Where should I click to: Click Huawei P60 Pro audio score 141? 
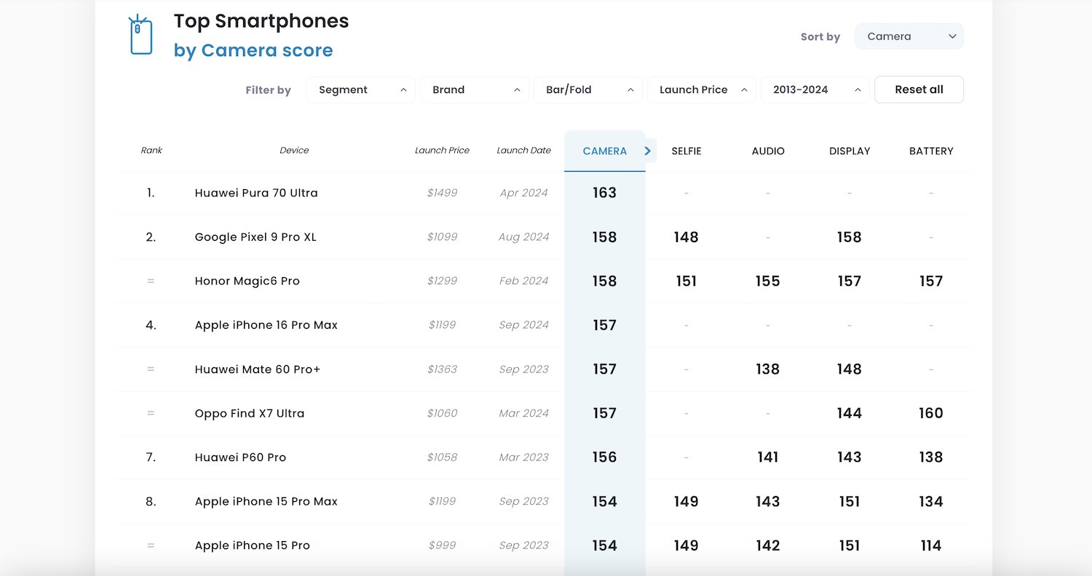pos(767,457)
